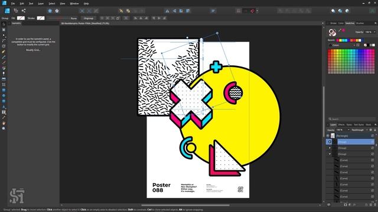Select the Artboard tool below the Move tool
Image resolution: width=378 pixels, height=212 pixels.
point(4,29)
